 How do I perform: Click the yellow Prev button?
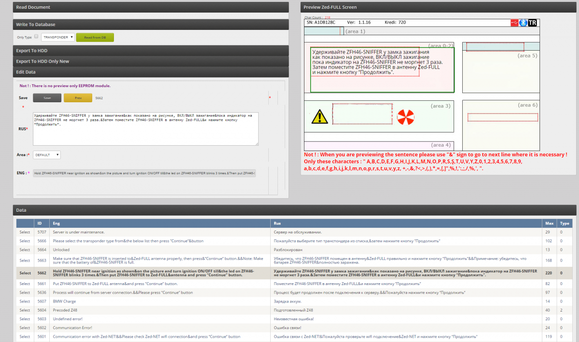click(78, 98)
